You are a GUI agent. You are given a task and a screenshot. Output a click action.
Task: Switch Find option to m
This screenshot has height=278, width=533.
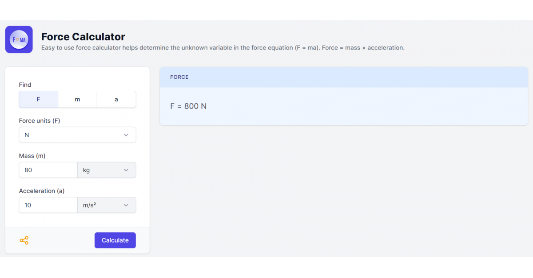(77, 100)
